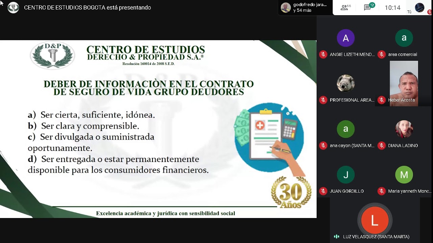Click audio indicator beside LUZ VELASQUEZ
The width and height of the screenshot is (433, 243).
[337, 237]
